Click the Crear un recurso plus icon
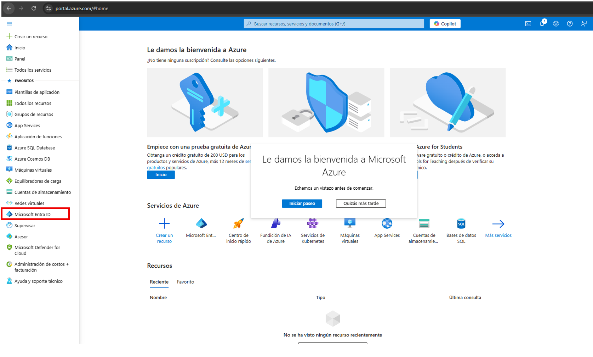The width and height of the screenshot is (593, 357). click(164, 224)
